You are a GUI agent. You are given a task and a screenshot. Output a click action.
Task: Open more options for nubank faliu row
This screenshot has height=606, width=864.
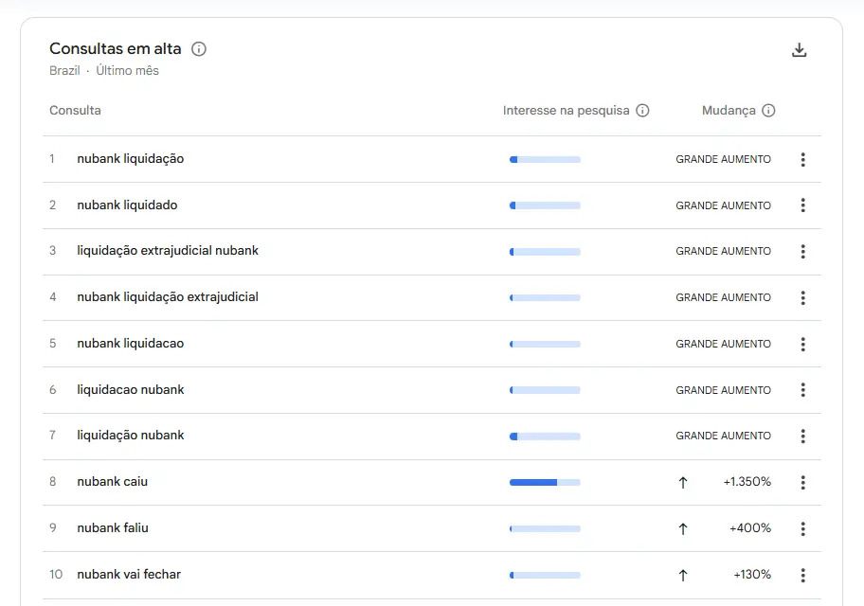802,528
